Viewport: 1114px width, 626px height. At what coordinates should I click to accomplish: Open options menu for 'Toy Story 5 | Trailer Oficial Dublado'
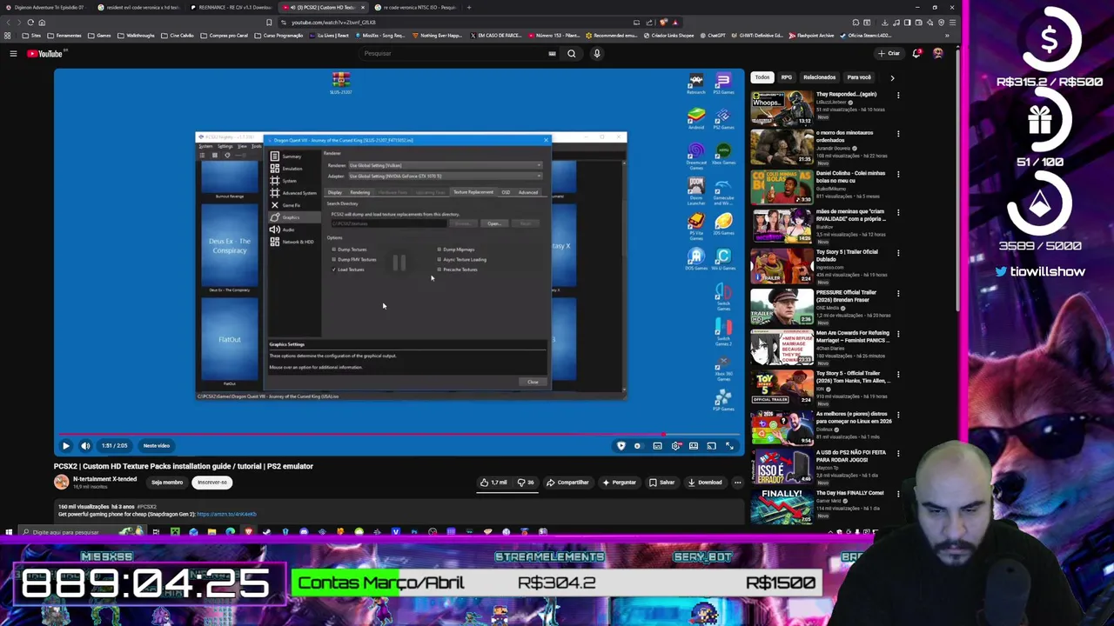click(x=898, y=253)
